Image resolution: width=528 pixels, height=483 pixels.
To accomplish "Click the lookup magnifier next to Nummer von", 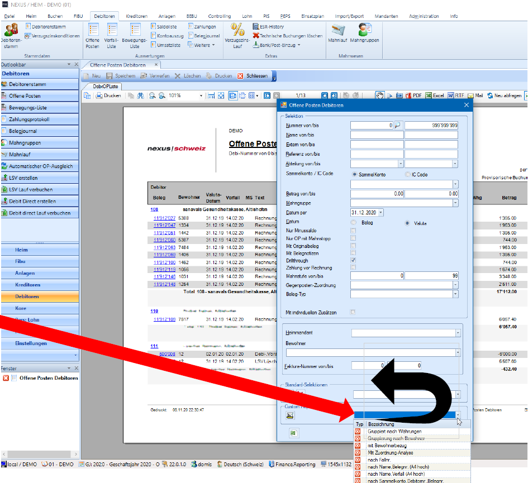I will 398,125.
